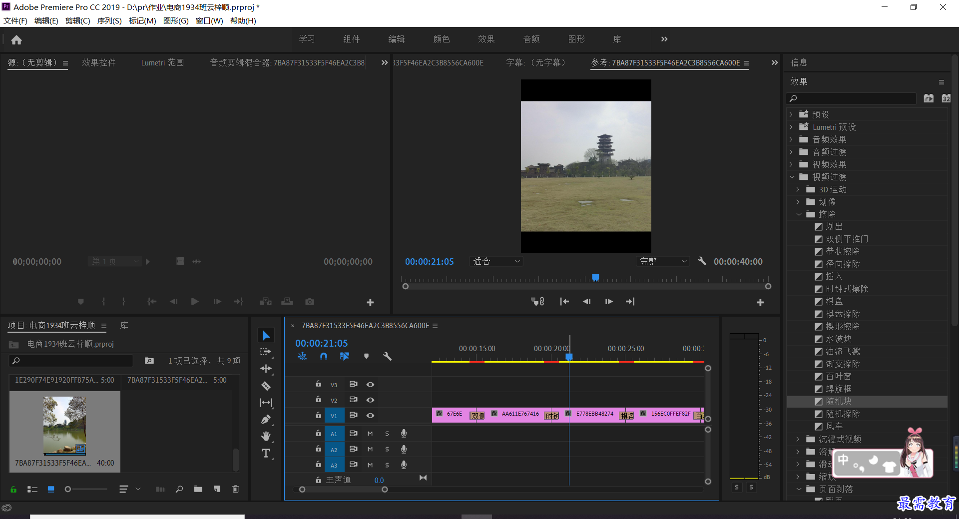
Task: Open timeline wrench display settings
Action: tap(387, 356)
